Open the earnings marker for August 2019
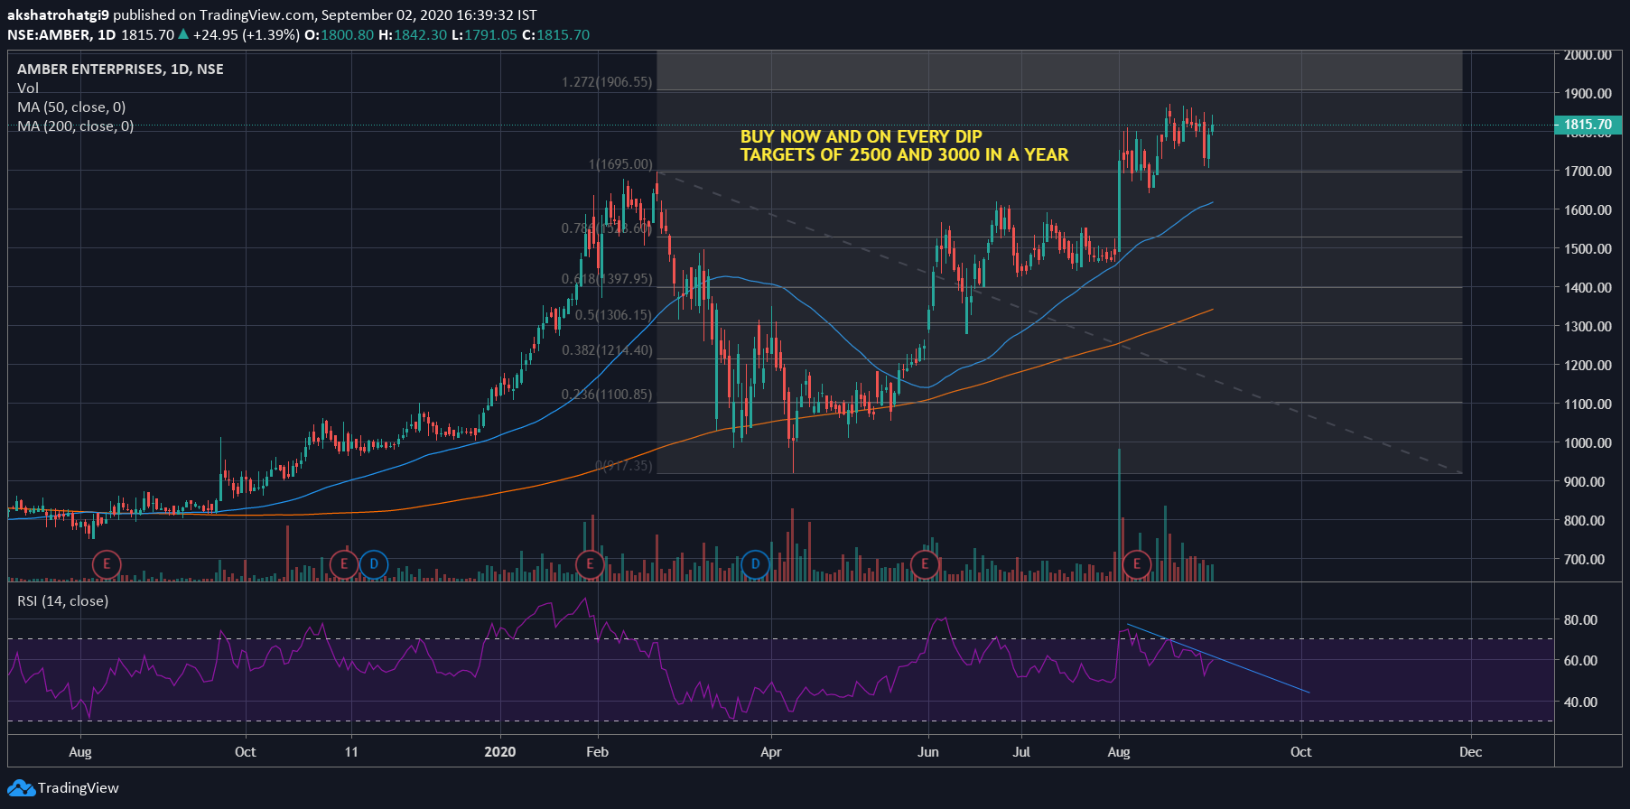This screenshot has width=1630, height=809. [107, 564]
